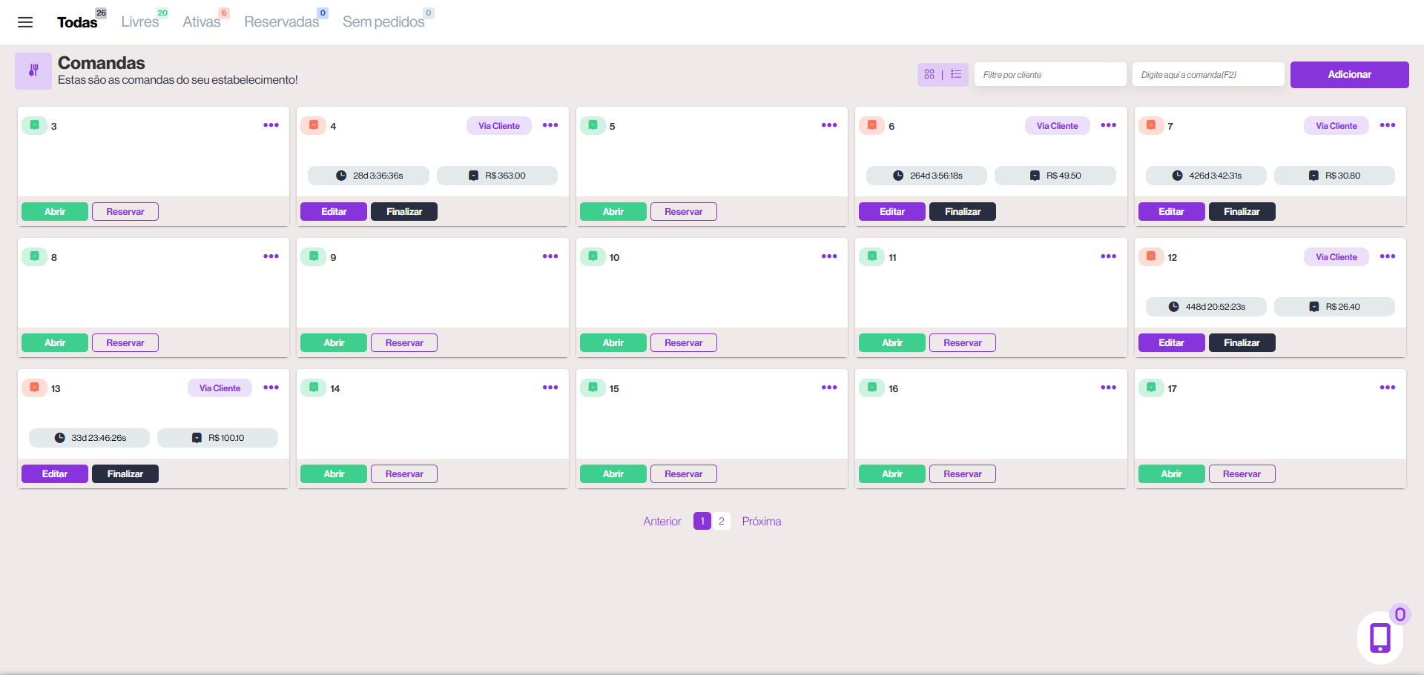
Task: Click the Via Cliente badge on comanda 7
Action: click(1336, 126)
